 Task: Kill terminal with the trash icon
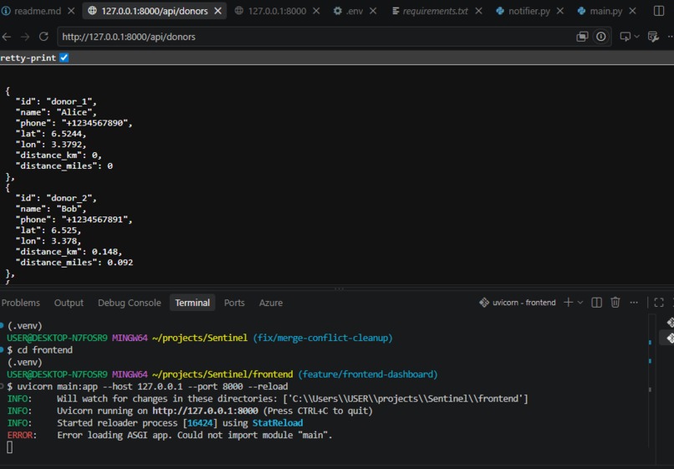pos(615,303)
